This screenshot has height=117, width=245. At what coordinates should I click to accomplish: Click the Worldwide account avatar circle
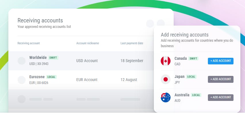[22, 61]
